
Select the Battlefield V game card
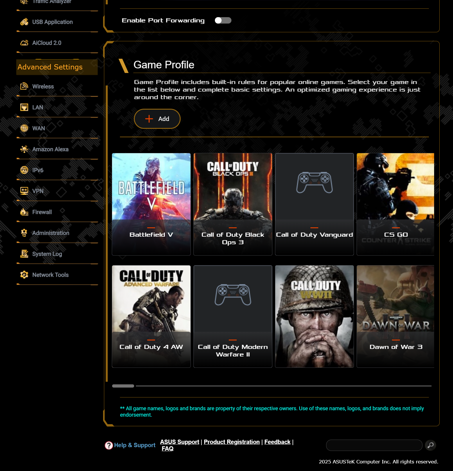(x=151, y=204)
